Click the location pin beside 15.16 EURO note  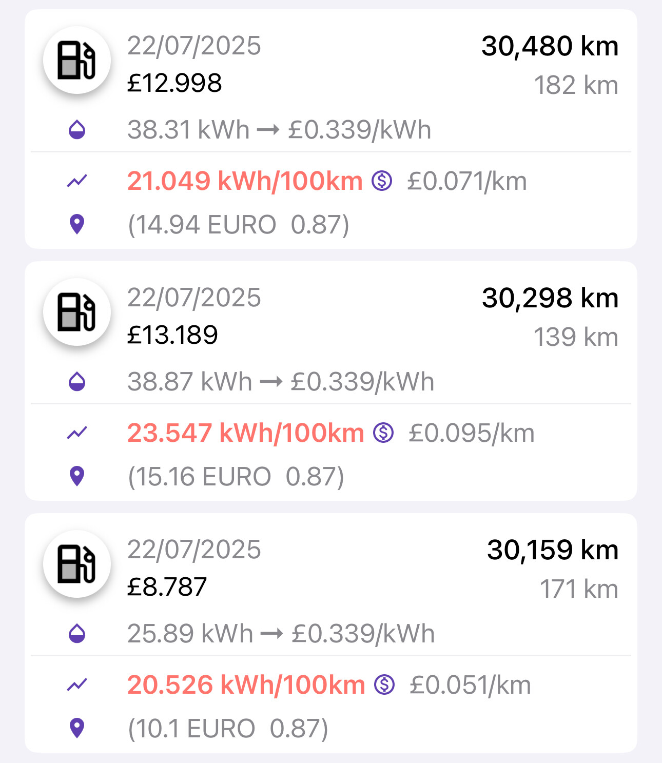pyautogui.click(x=77, y=476)
